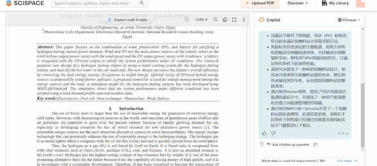The width and height of the screenshot is (377, 166).
Task: Like the Copilot response with thumbs up
Action: [264, 133]
